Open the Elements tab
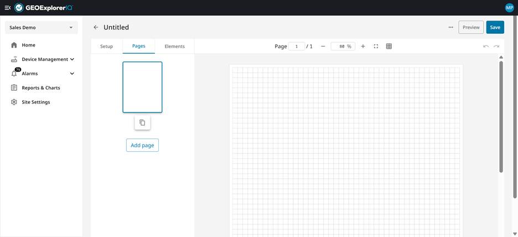Viewport: 518px width, 237px height. [174, 47]
